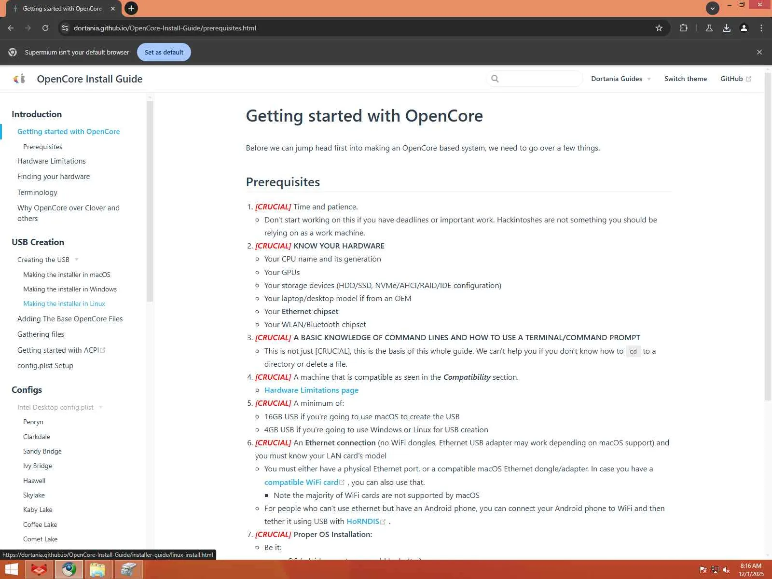Open the Coffee Lake config page
772x579 pixels.
coord(40,524)
